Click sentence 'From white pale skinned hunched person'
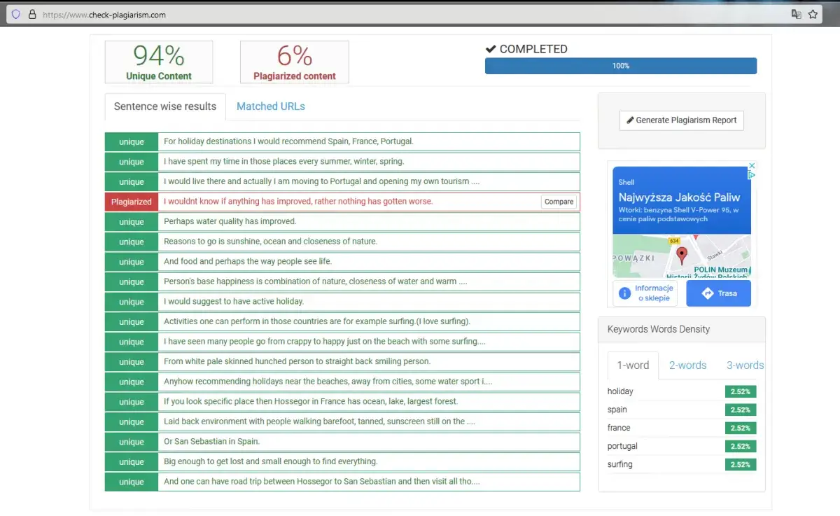Image resolution: width=840 pixels, height=516 pixels. pos(297,362)
